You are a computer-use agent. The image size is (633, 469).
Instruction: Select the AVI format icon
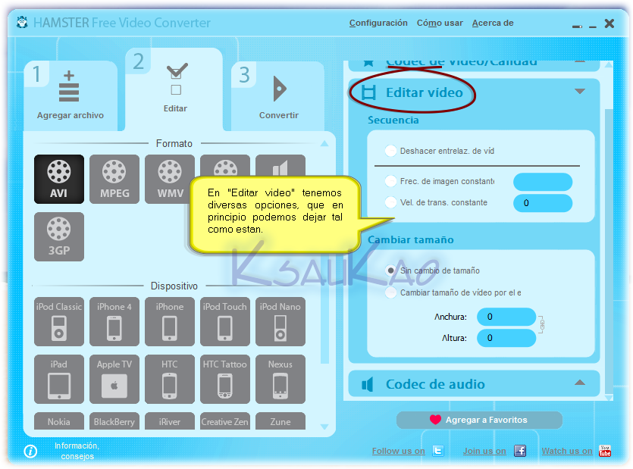[x=59, y=179]
